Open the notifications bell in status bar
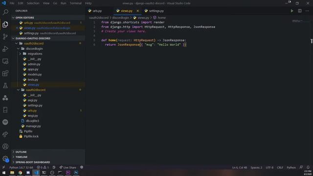The image size is (313, 176). point(308,167)
